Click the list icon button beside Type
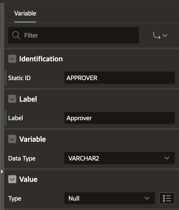This screenshot has width=179, height=210. [x=167, y=198]
